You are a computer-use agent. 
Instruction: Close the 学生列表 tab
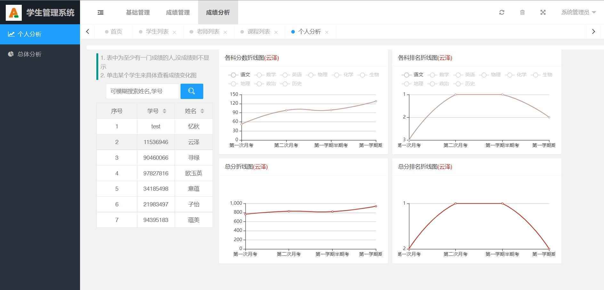pyautogui.click(x=174, y=32)
